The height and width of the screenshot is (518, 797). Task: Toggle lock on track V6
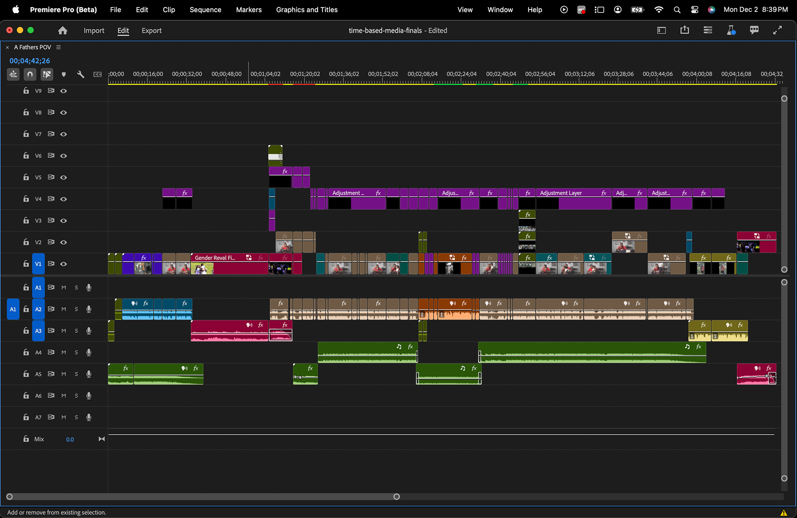tap(26, 155)
